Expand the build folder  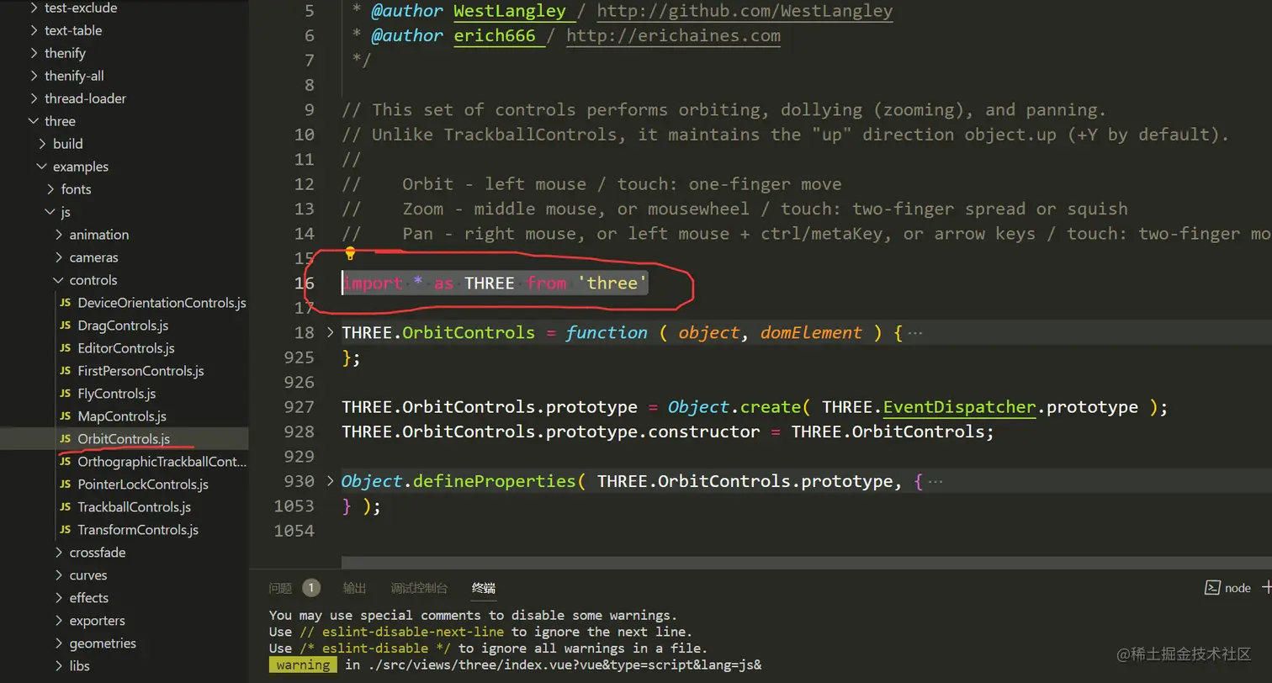[42, 144]
